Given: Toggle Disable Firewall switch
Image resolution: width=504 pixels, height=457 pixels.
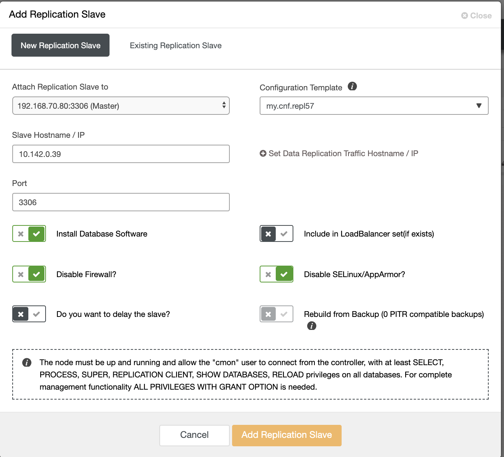Looking at the screenshot, I should pyautogui.click(x=29, y=274).
